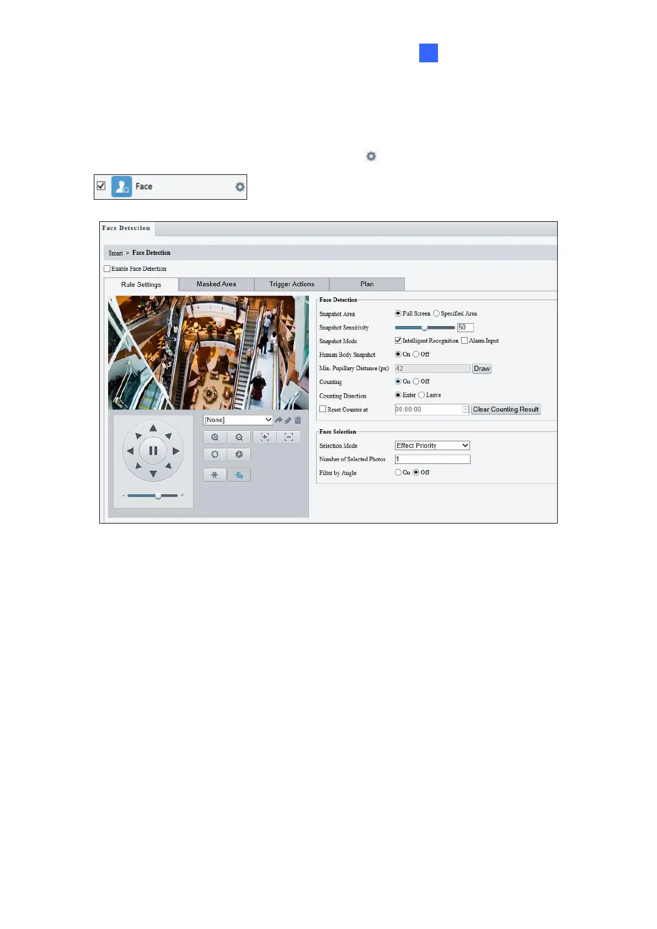Click Clear Counting Result button
657x929 pixels.
click(x=506, y=409)
